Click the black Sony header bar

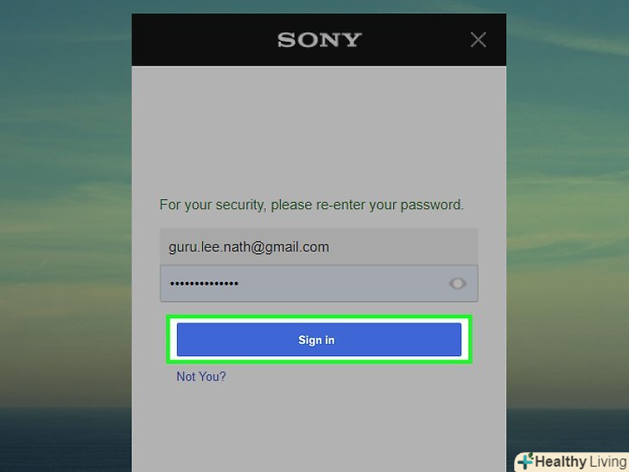(319, 40)
